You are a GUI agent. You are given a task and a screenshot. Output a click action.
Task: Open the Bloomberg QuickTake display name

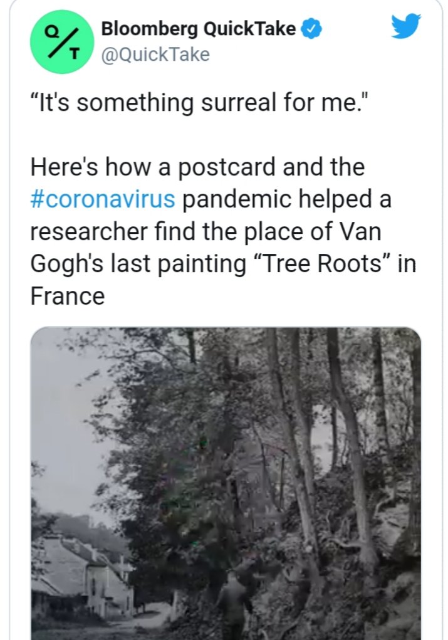point(198,29)
